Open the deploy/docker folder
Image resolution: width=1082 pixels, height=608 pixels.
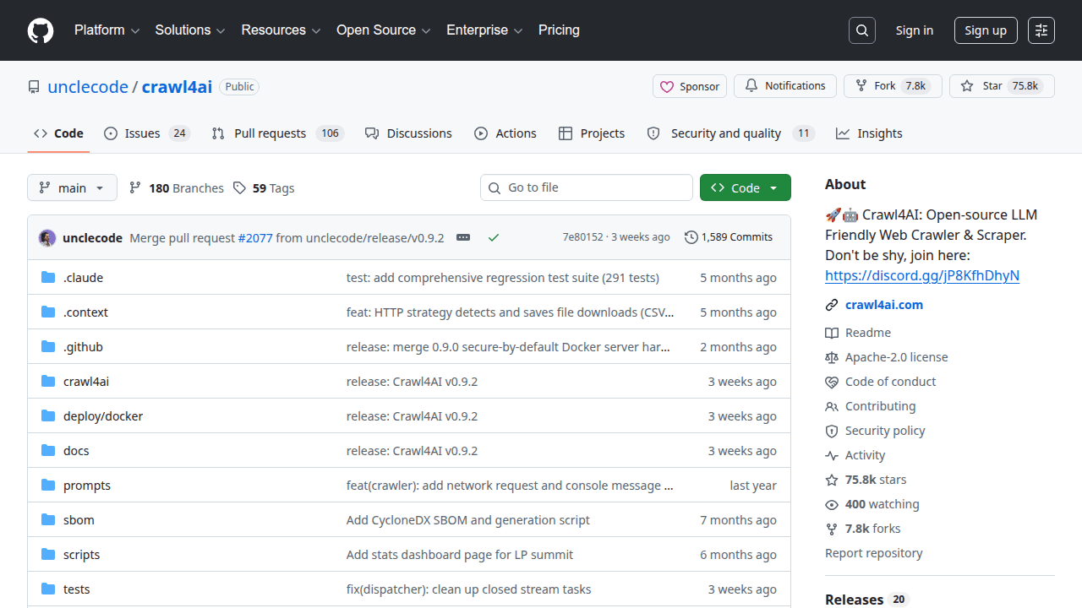click(x=103, y=416)
